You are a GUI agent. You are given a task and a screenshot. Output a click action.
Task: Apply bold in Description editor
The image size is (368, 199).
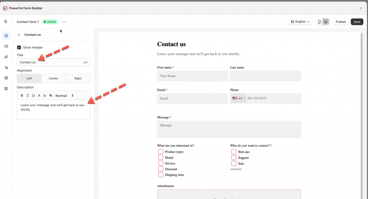(22, 96)
